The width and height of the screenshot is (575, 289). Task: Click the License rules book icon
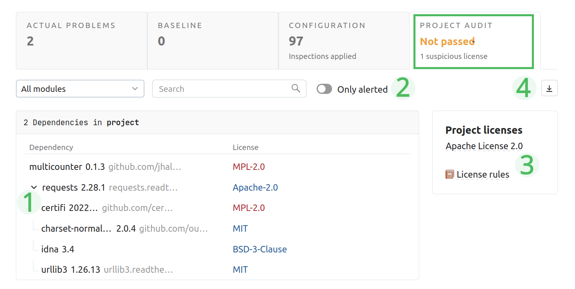[450, 175]
